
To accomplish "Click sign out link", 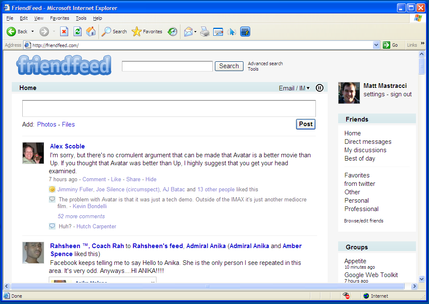I will click(x=401, y=94).
